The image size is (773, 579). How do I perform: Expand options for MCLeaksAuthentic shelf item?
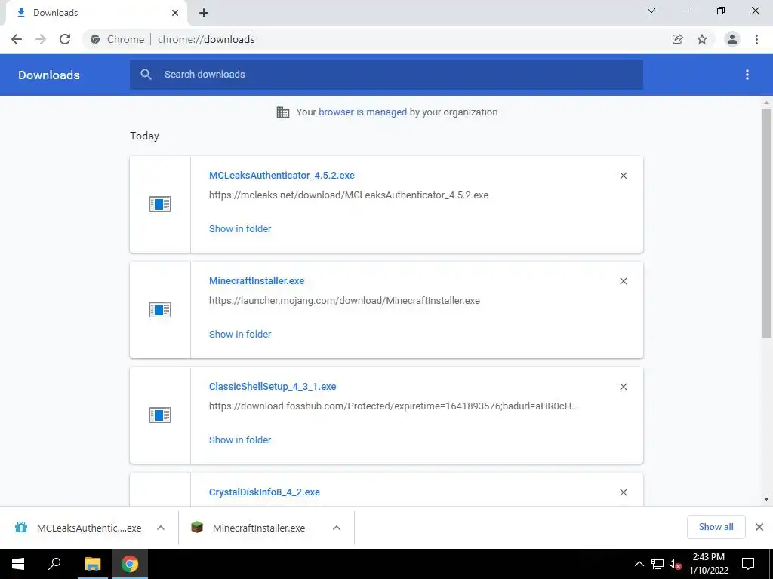click(x=160, y=528)
